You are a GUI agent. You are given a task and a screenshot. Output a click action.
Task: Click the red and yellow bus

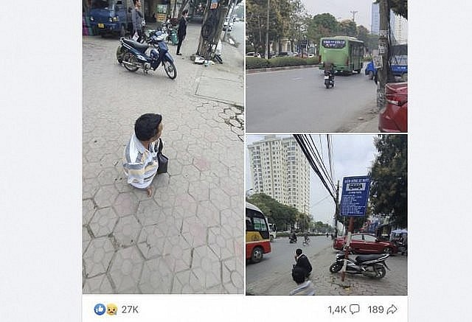click(x=257, y=232)
